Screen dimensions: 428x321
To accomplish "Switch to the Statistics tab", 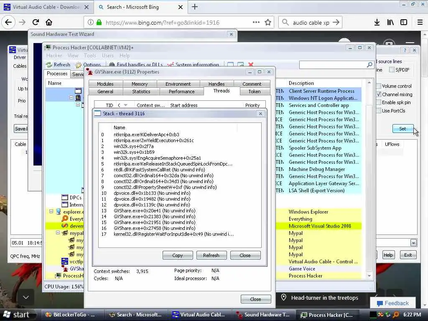I will (141, 92).
